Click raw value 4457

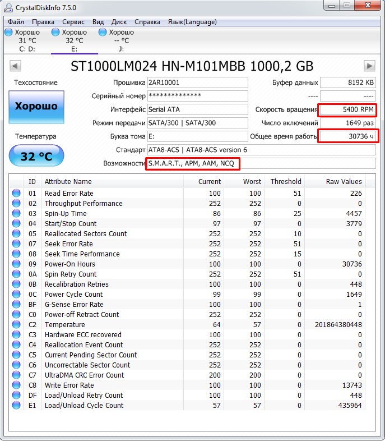(x=354, y=214)
